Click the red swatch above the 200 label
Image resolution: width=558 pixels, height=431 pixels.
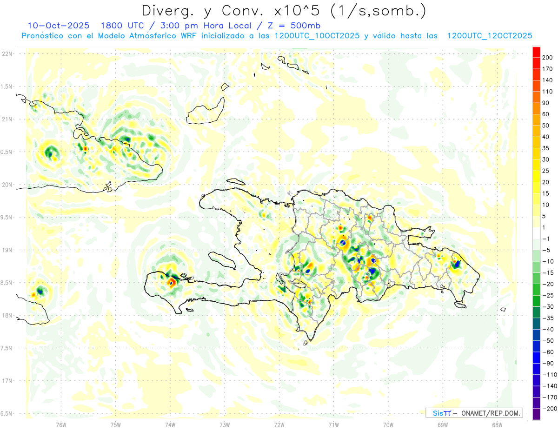click(536, 52)
